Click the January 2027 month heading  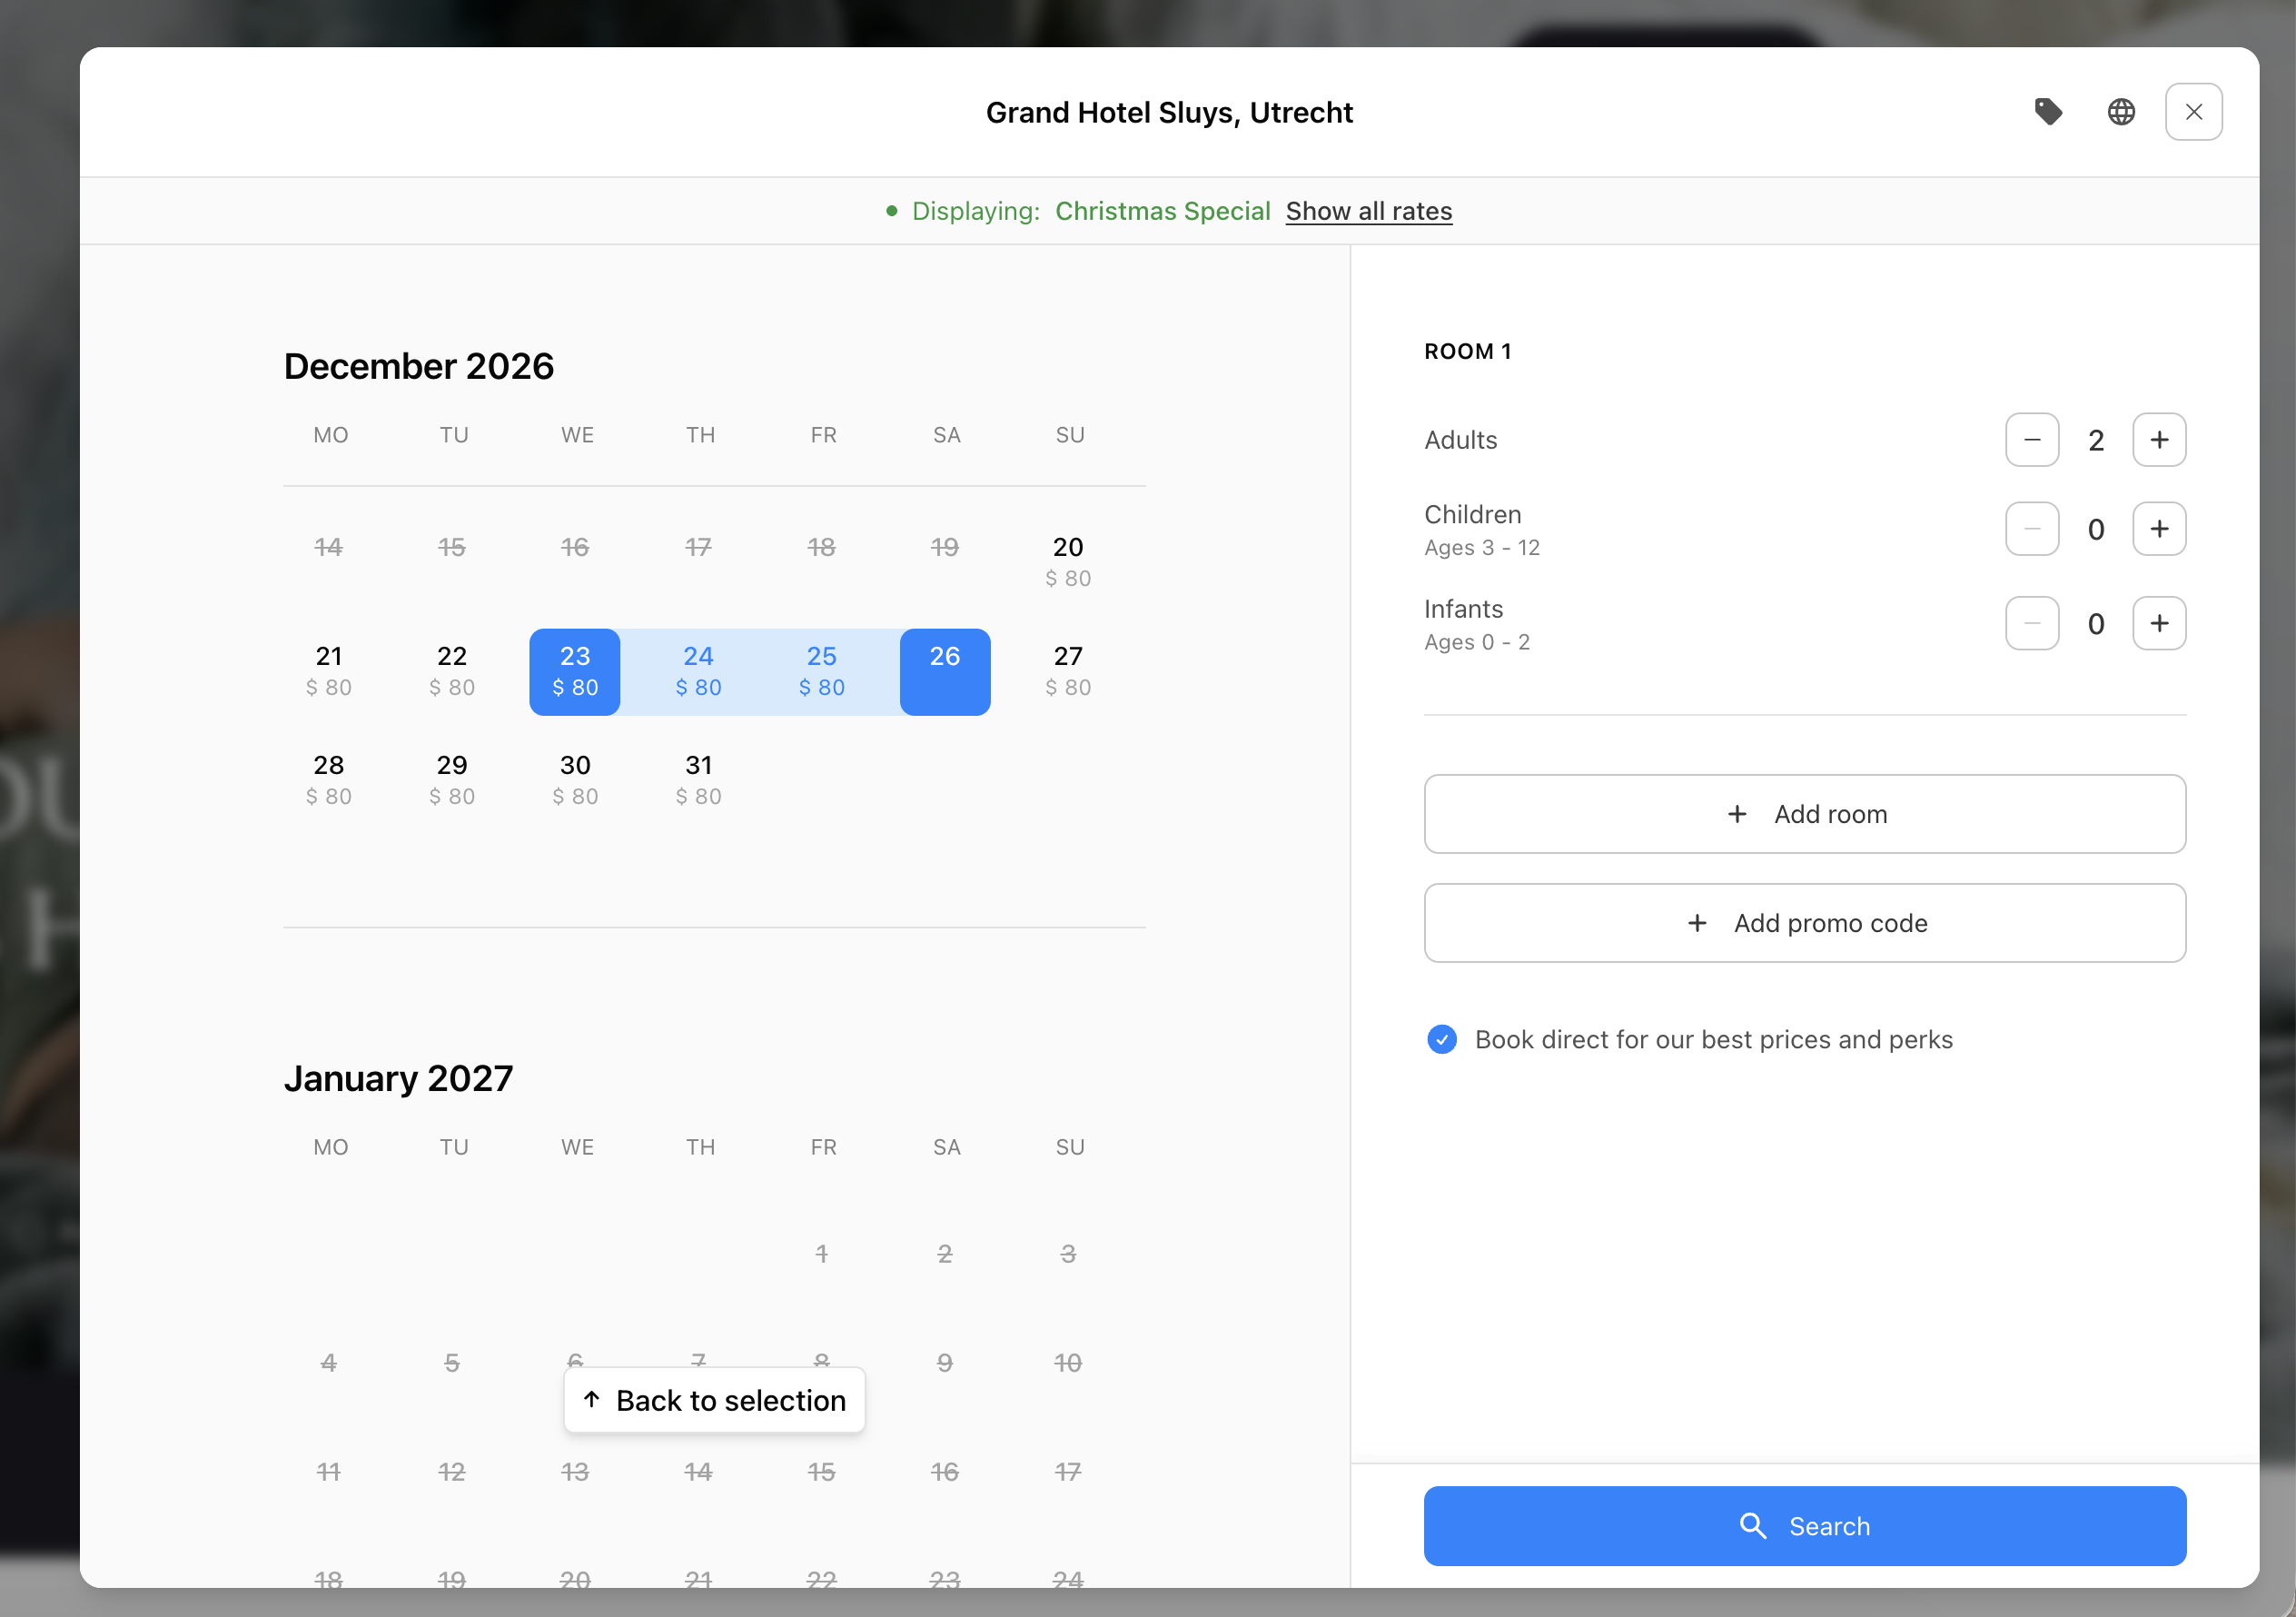click(398, 1078)
